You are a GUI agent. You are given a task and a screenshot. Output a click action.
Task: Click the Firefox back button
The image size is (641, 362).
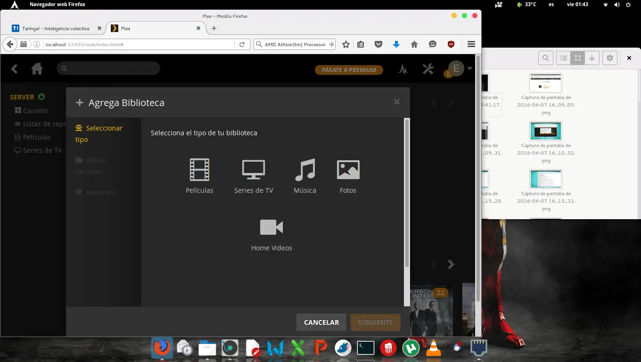click(9, 44)
